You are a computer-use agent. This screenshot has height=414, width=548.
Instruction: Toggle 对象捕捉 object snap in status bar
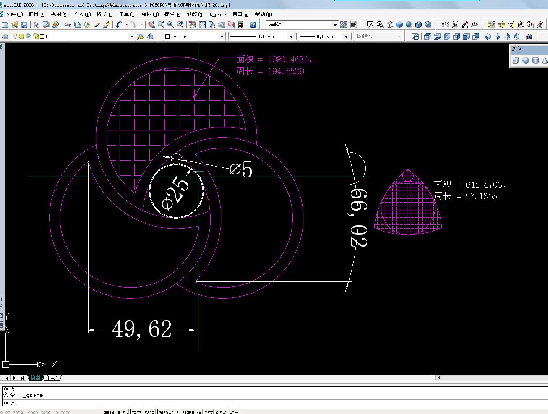coord(168,412)
